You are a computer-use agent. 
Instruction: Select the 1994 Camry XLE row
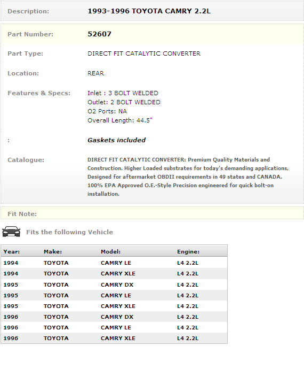[114, 273]
